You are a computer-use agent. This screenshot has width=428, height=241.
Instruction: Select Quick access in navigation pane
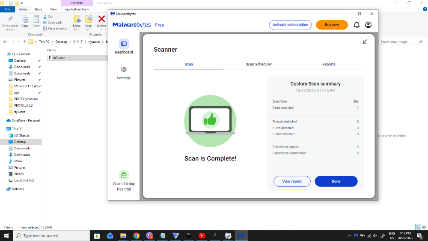point(21,54)
